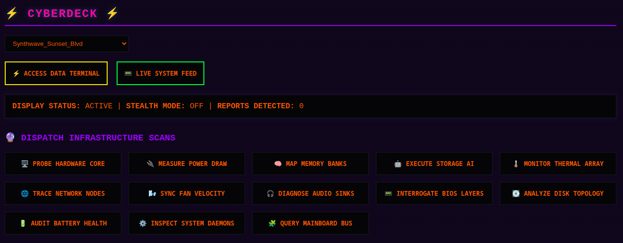Run Audit Battery Health
This screenshot has height=243, width=623.
63,223
